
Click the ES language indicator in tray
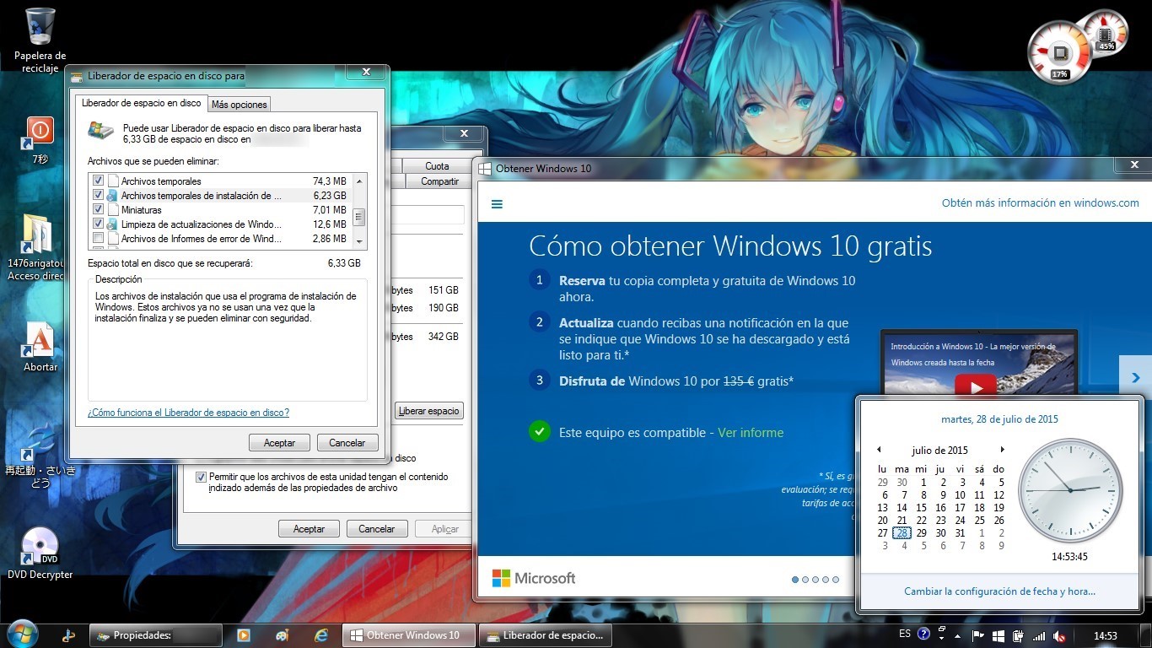905,634
